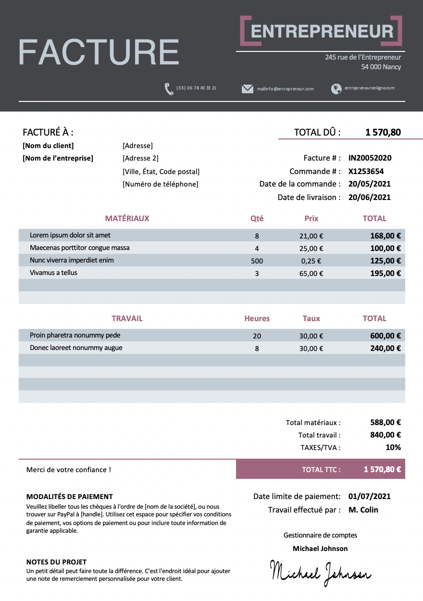The width and height of the screenshot is (423, 601).
Task: Click the globe website icon
Action: pos(336,88)
